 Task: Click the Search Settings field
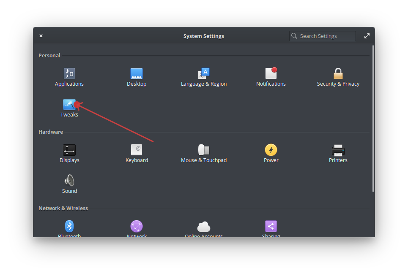[326, 36]
